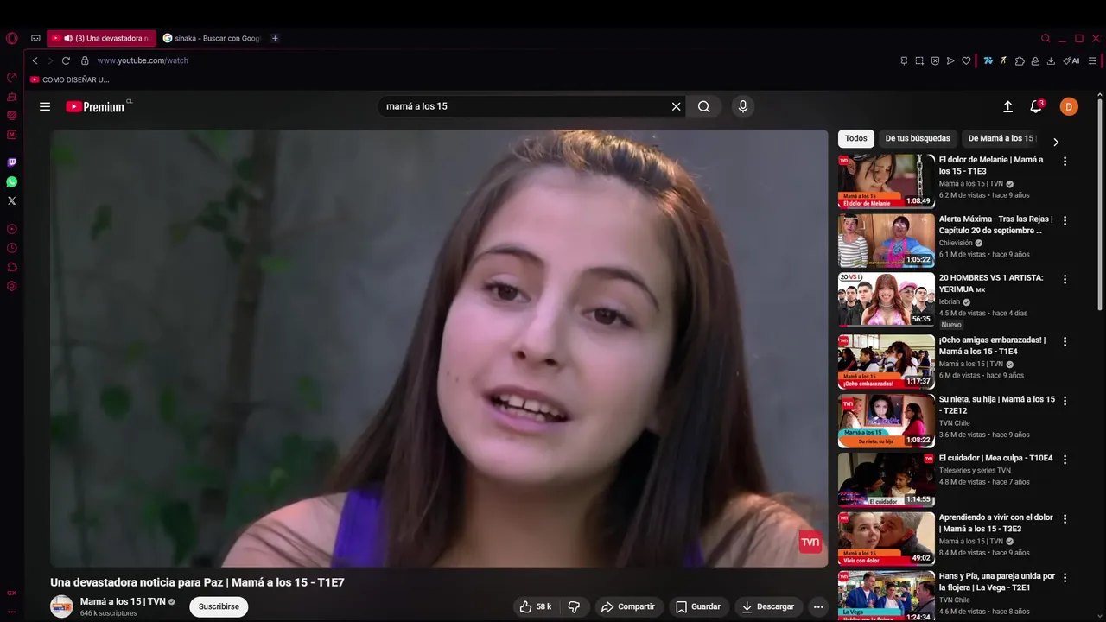
Task: Open the AI assistant icon in toolbar
Action: point(1071,60)
